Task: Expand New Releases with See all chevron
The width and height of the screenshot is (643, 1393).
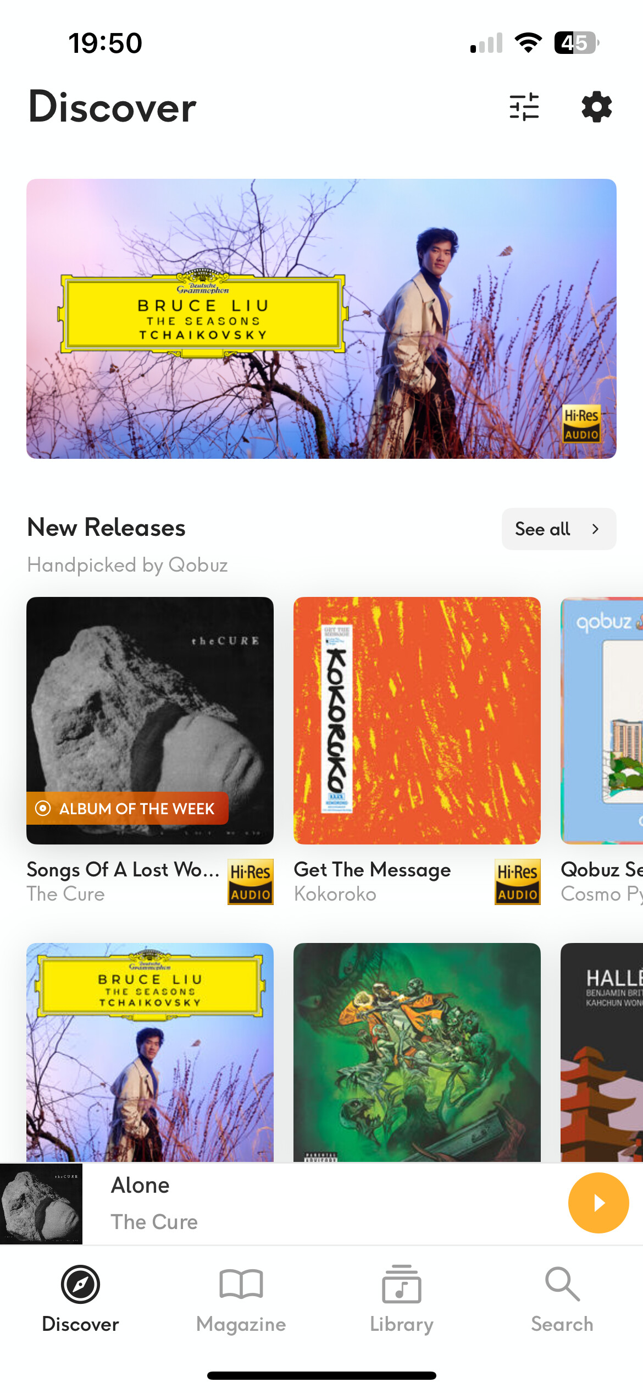Action: (559, 529)
